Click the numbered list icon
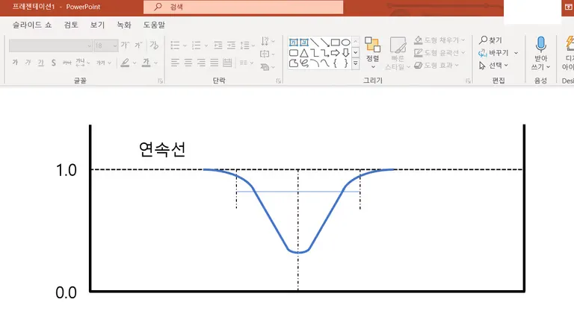 tap(197, 45)
